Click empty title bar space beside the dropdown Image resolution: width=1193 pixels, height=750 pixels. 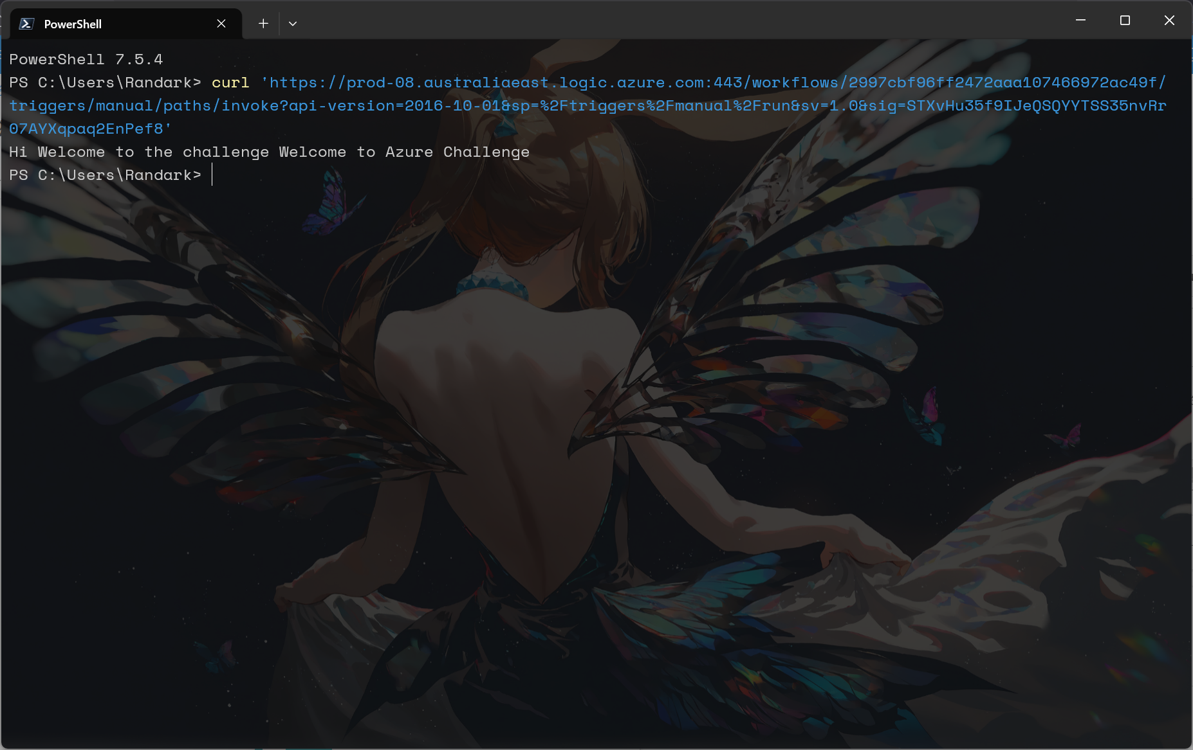643,21
